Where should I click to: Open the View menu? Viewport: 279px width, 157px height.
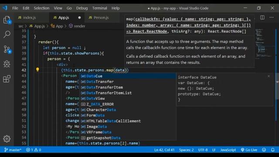pos(58,8)
